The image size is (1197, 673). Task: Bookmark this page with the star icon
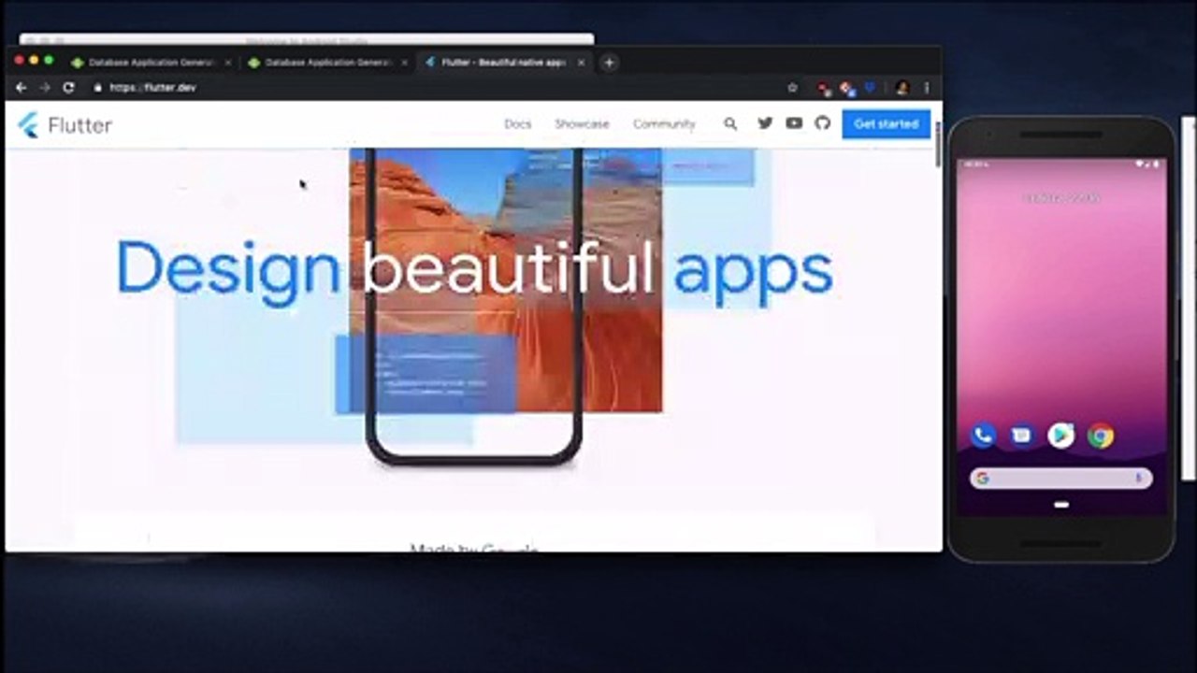pos(792,88)
